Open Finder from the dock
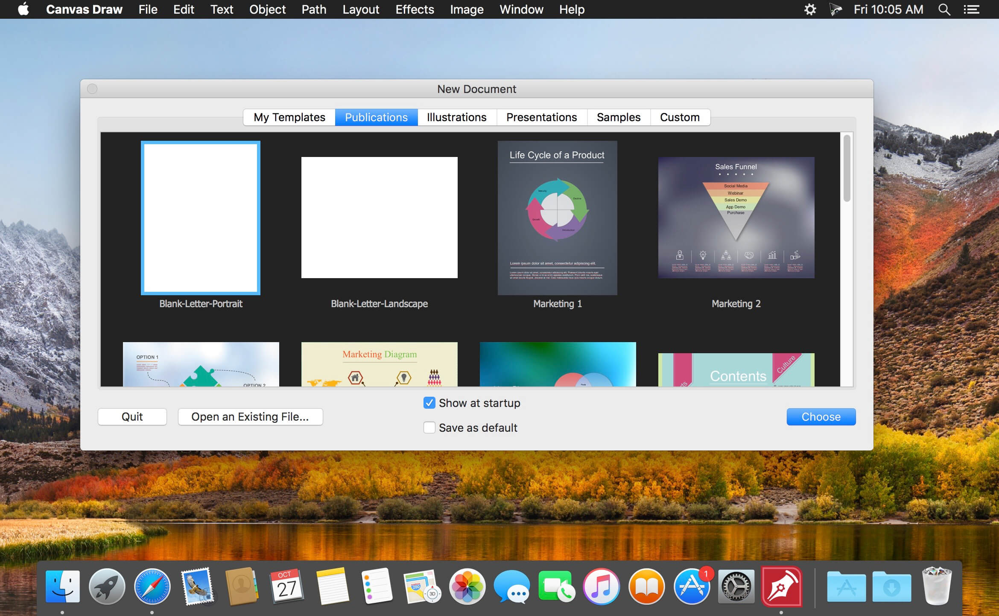999x616 pixels. click(62, 587)
